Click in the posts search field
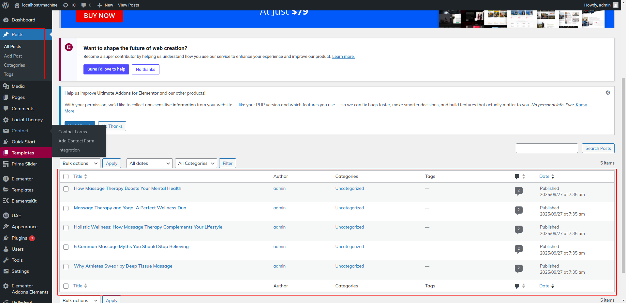Image resolution: width=626 pixels, height=303 pixels. [546, 148]
